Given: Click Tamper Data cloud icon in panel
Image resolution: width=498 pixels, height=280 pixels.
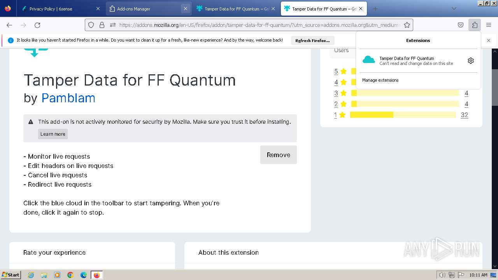Looking at the screenshot, I should coord(369,60).
